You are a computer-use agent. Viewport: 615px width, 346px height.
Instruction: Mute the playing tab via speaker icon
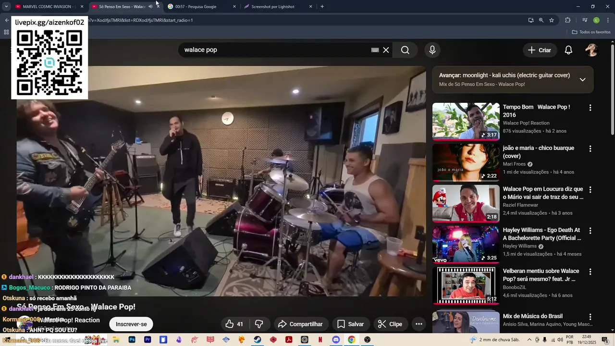tap(150, 7)
